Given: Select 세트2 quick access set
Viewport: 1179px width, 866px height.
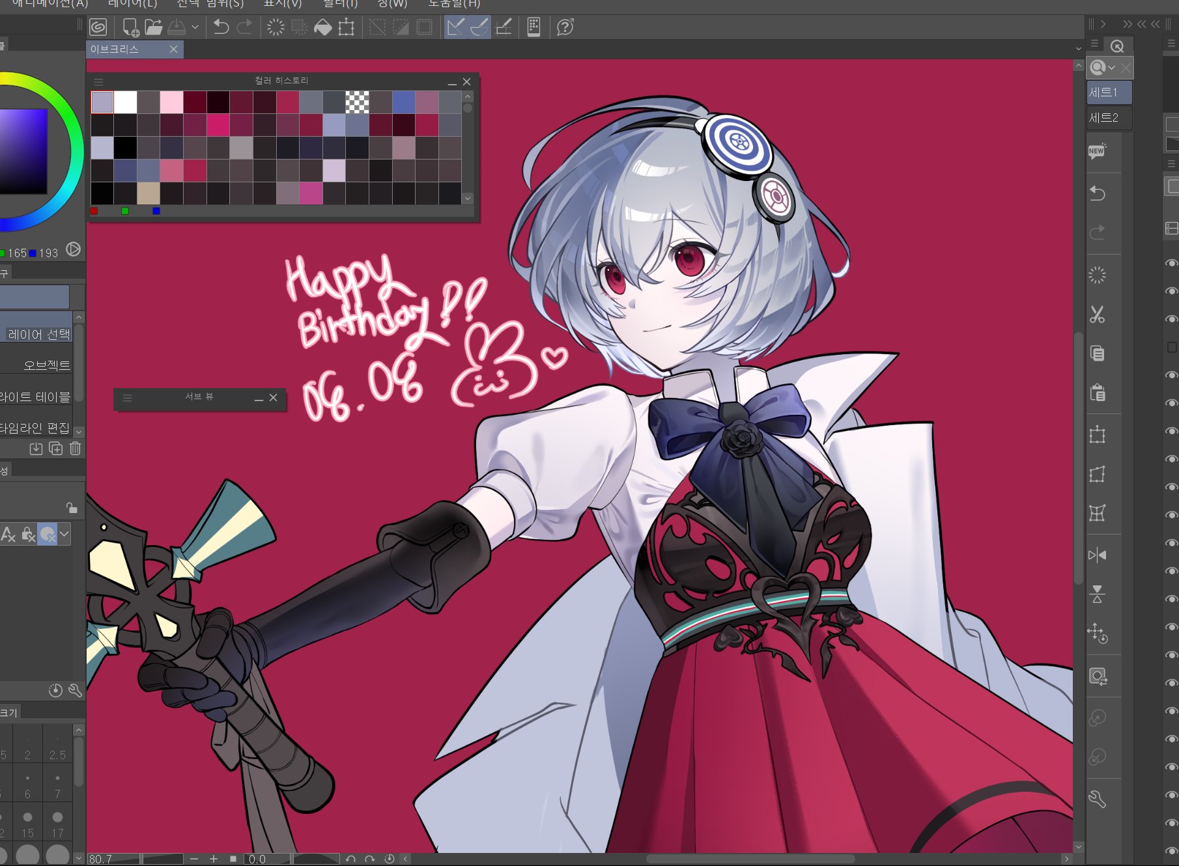Looking at the screenshot, I should tap(1109, 118).
